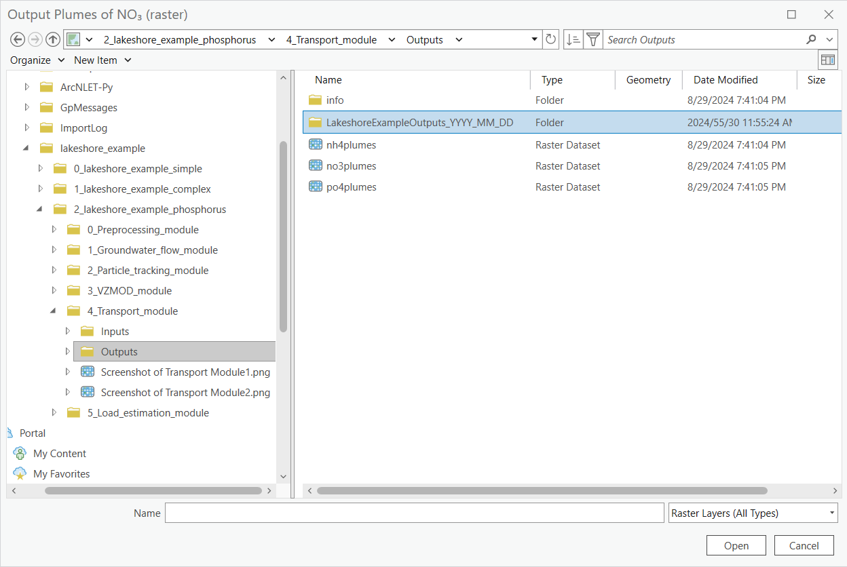Click the project location icon in path bar
The image size is (847, 567).
click(x=73, y=39)
